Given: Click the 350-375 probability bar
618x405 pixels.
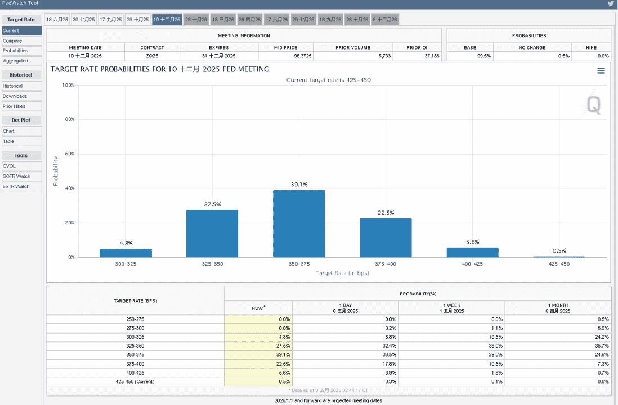Looking at the screenshot, I should click(x=299, y=223).
